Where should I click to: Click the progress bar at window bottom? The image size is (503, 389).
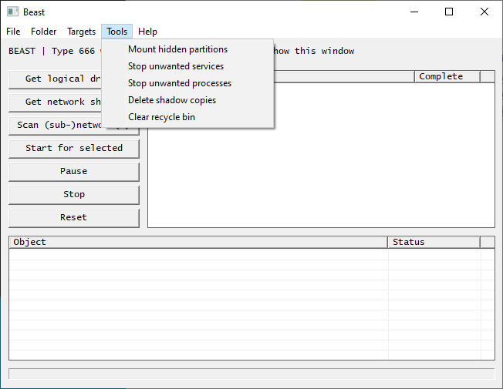pos(251,374)
